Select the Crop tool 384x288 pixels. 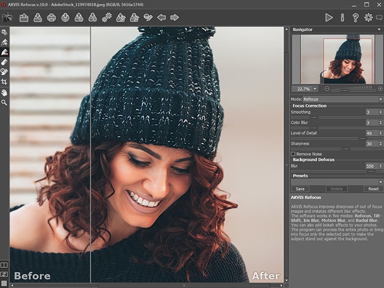point(4,82)
